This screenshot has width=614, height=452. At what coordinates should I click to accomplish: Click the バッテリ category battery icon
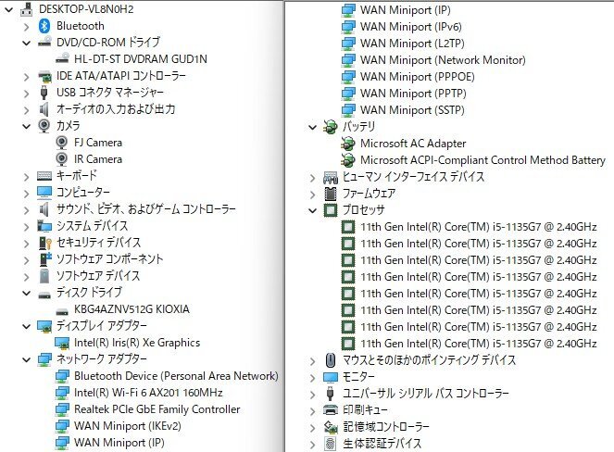coord(330,126)
